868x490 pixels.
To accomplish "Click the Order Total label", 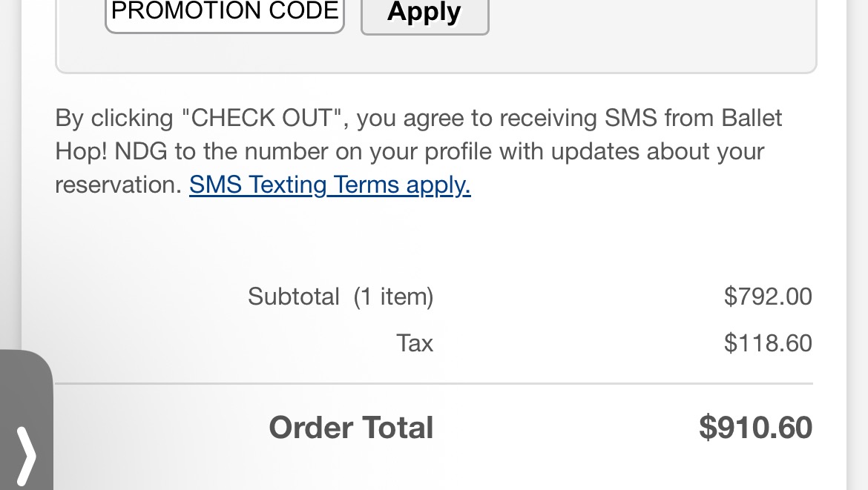I will coord(351,428).
